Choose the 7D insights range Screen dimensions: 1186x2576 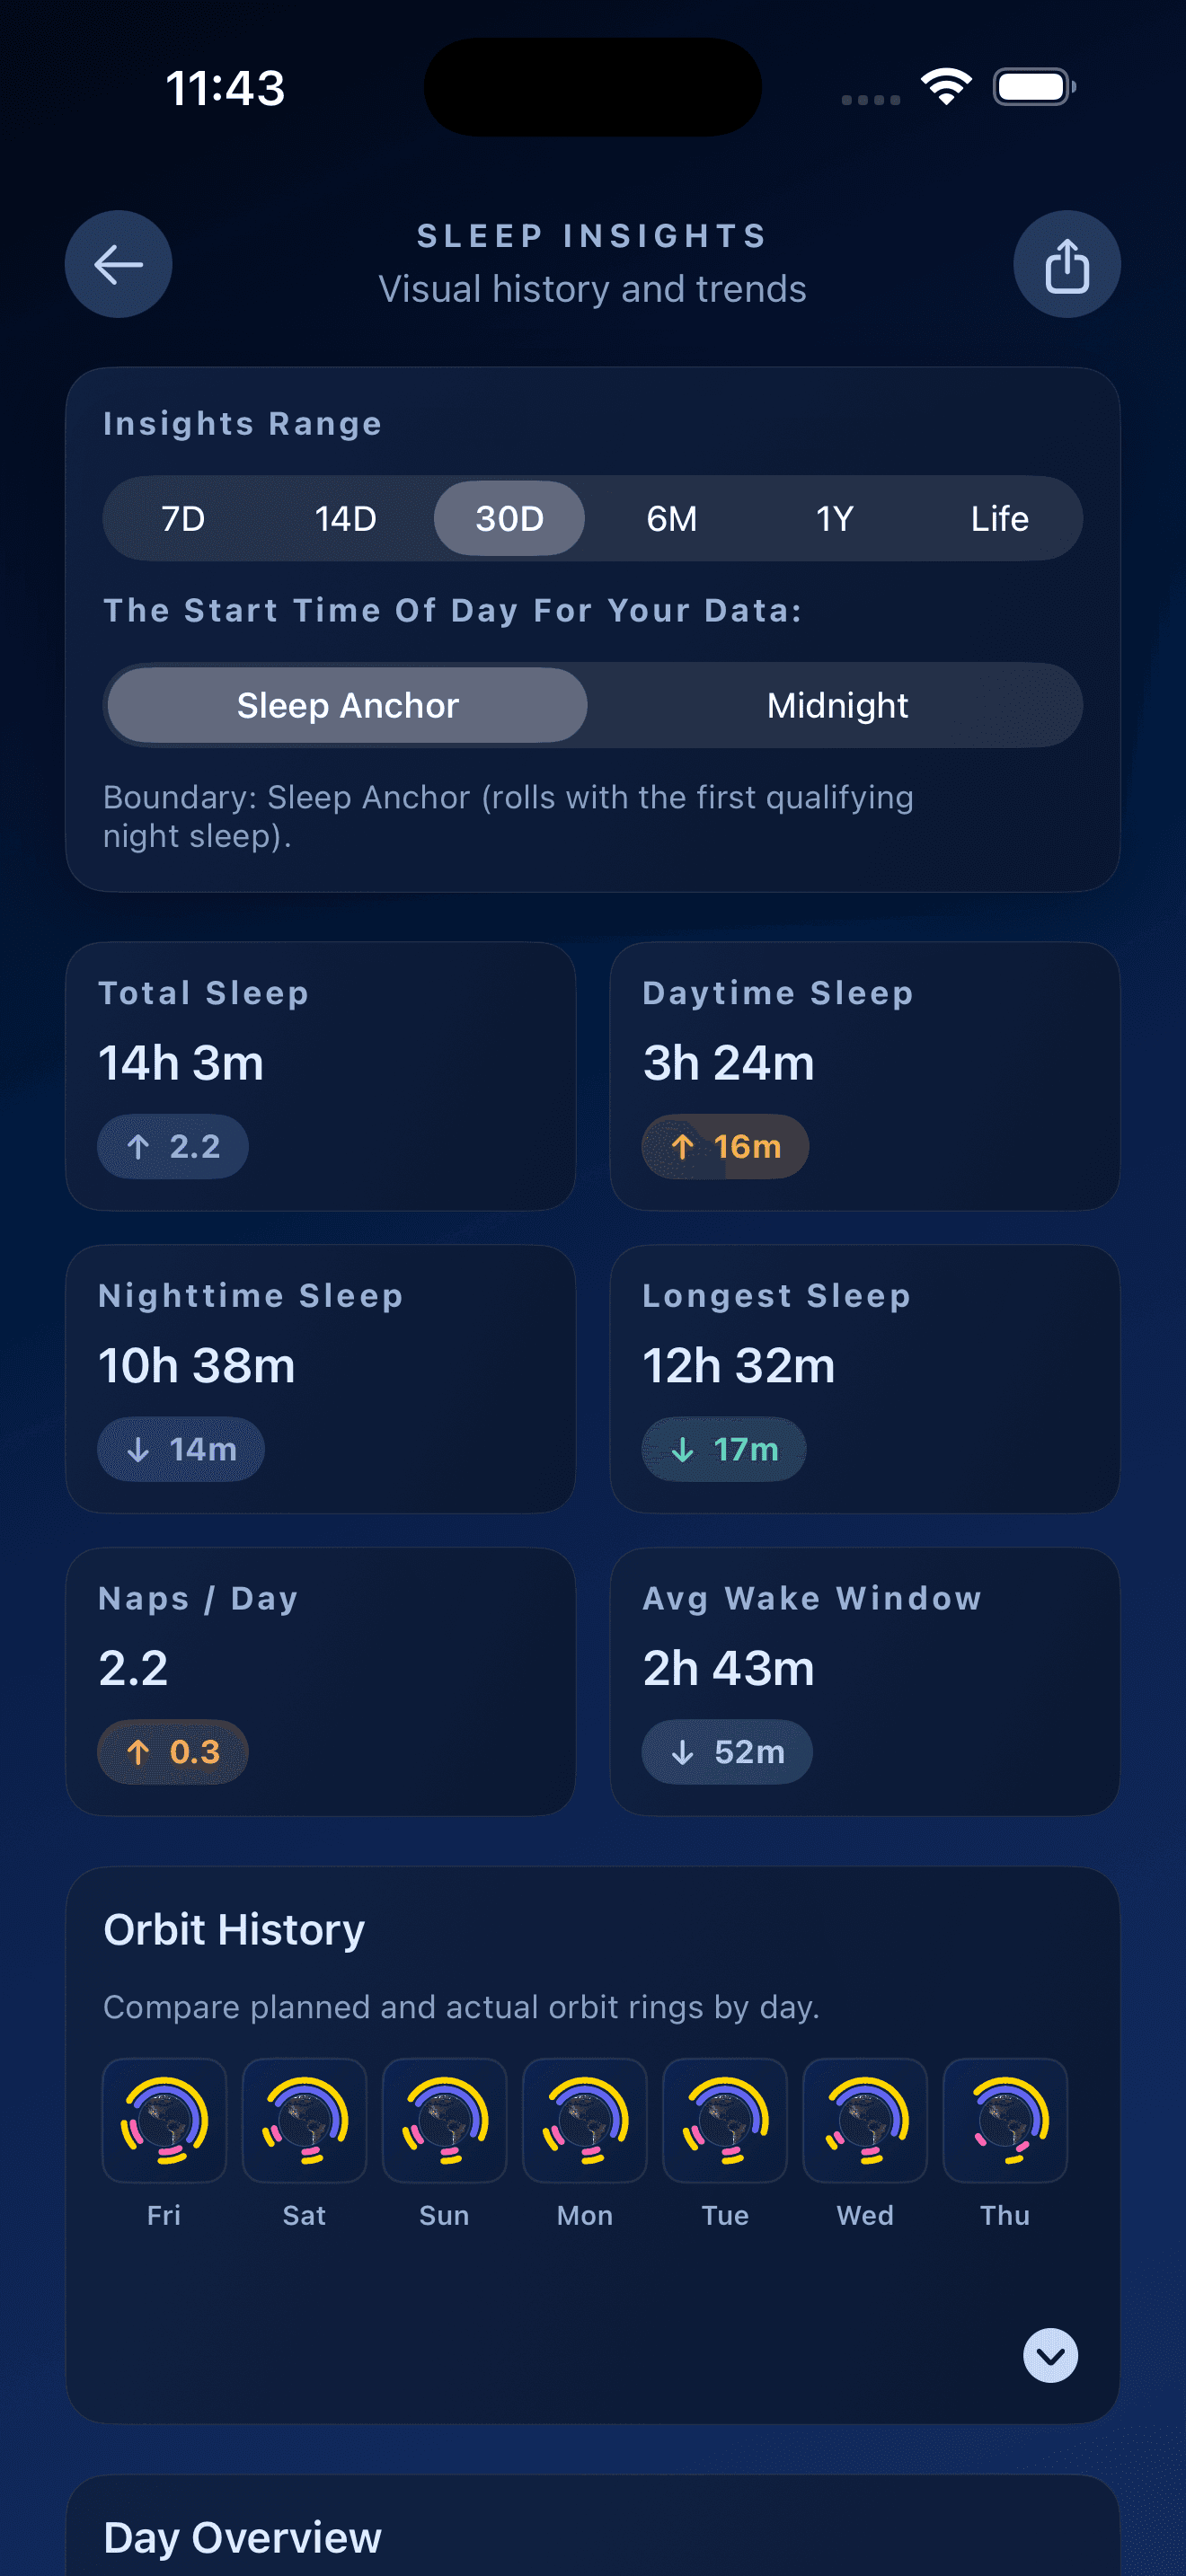182,518
